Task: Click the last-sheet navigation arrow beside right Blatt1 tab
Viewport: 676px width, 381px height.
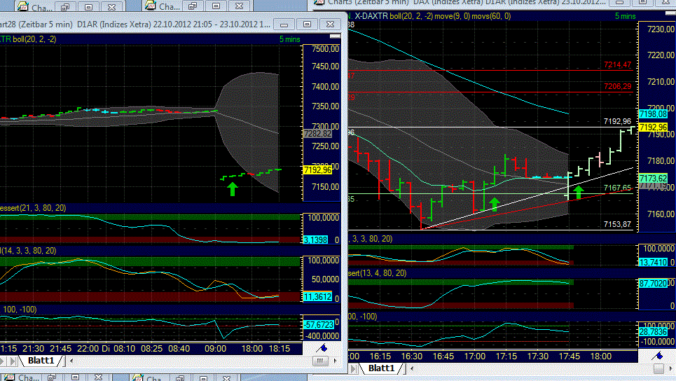Action: 354,368
